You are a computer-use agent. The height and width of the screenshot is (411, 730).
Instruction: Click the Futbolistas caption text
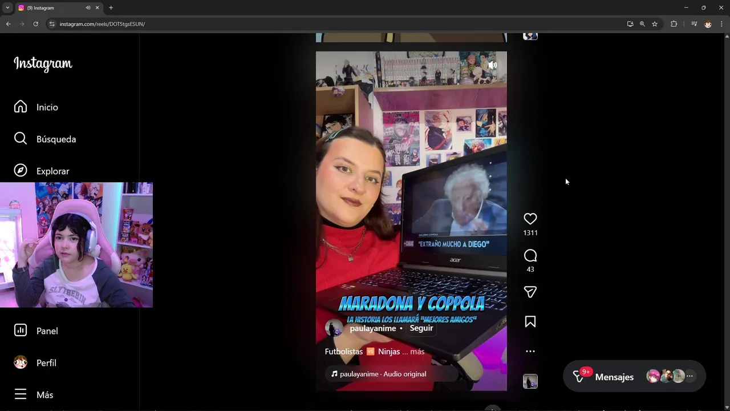click(x=343, y=352)
